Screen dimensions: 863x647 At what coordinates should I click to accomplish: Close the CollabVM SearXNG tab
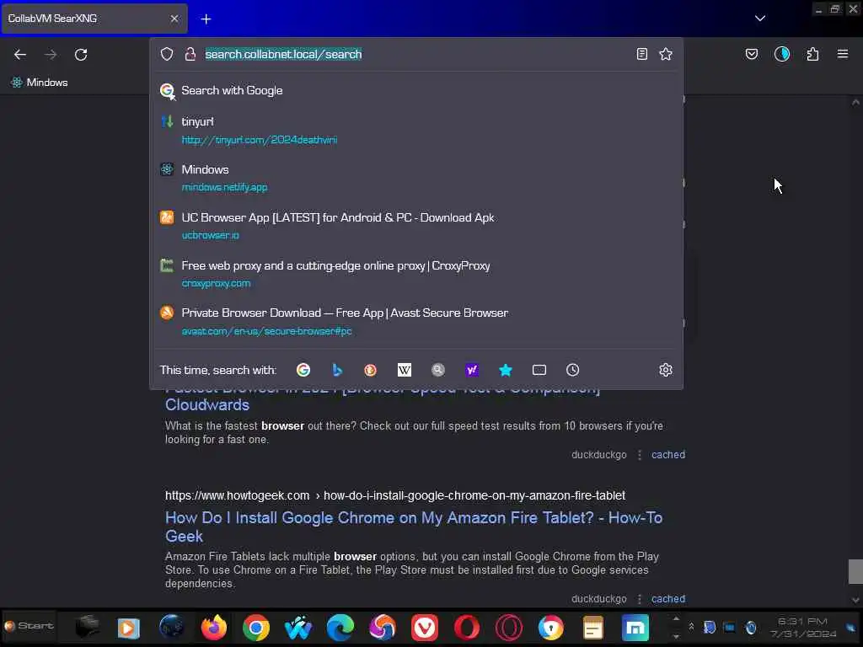click(174, 19)
